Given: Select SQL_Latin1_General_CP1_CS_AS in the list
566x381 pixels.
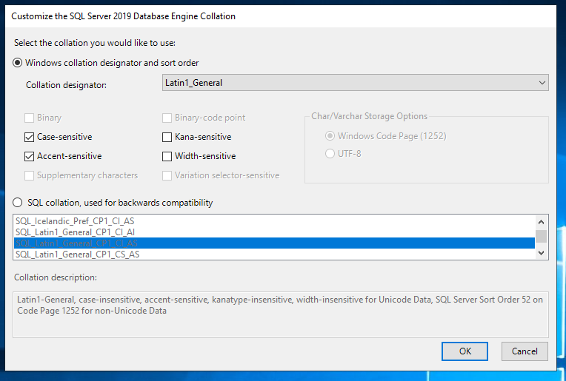Looking at the screenshot, I should (274, 254).
